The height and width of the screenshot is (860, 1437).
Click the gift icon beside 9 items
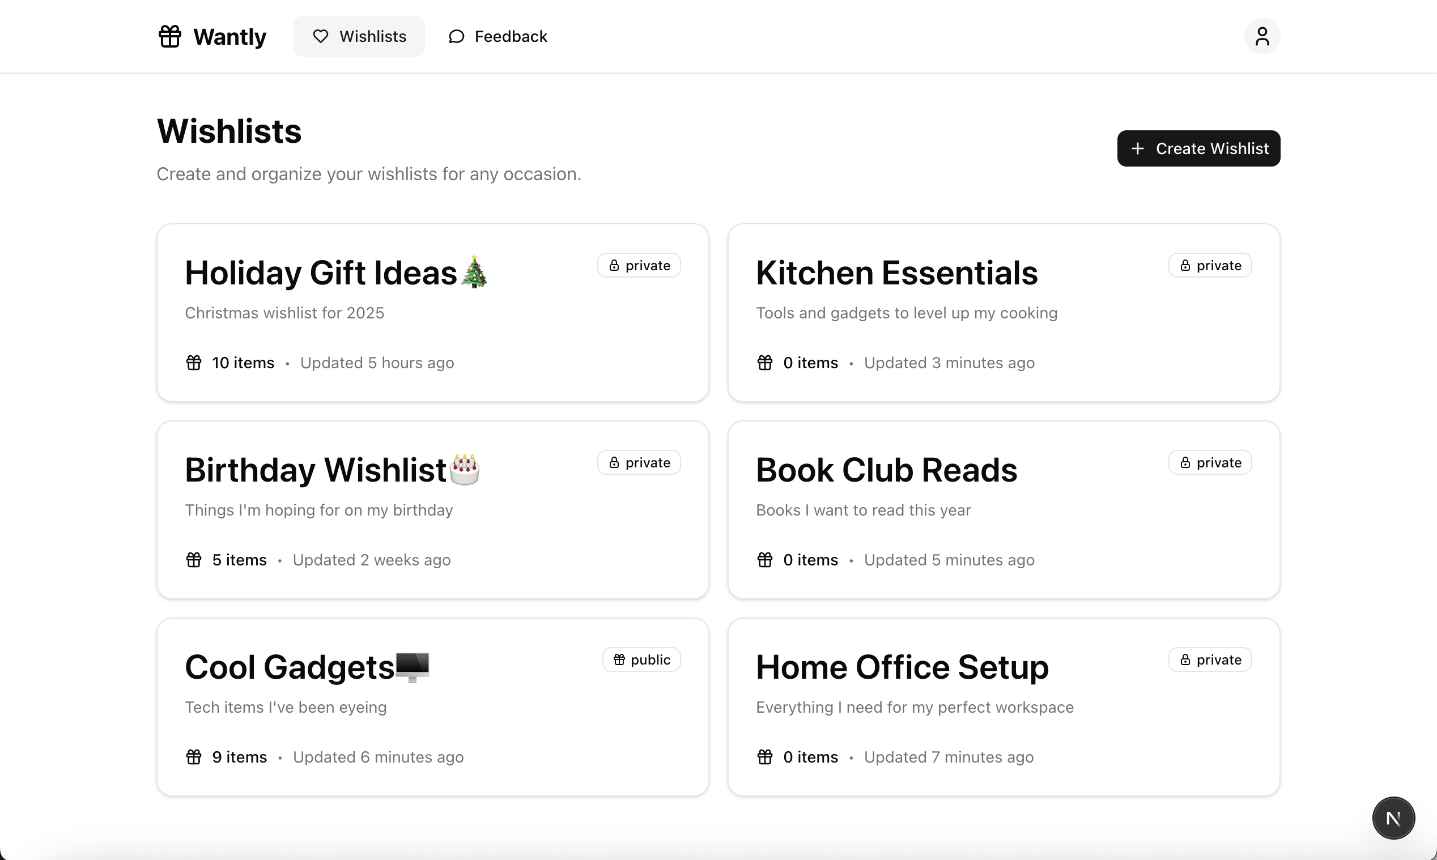194,756
